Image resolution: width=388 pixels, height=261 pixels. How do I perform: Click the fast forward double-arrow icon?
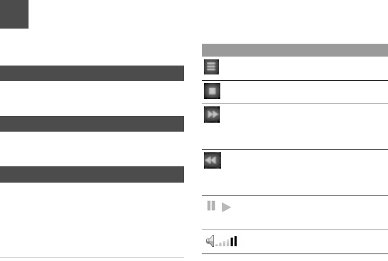tap(212, 114)
